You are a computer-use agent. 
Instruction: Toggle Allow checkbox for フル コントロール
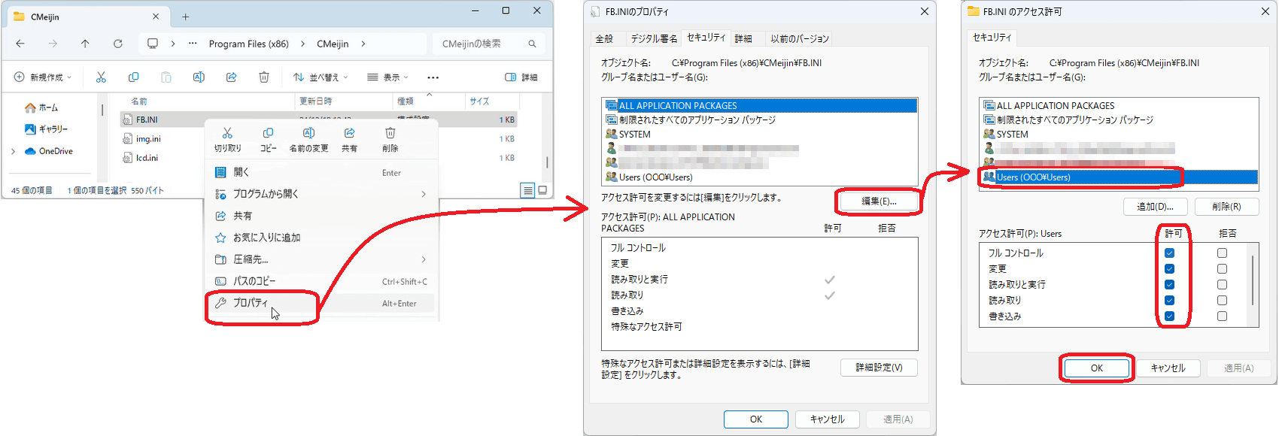coord(1169,253)
